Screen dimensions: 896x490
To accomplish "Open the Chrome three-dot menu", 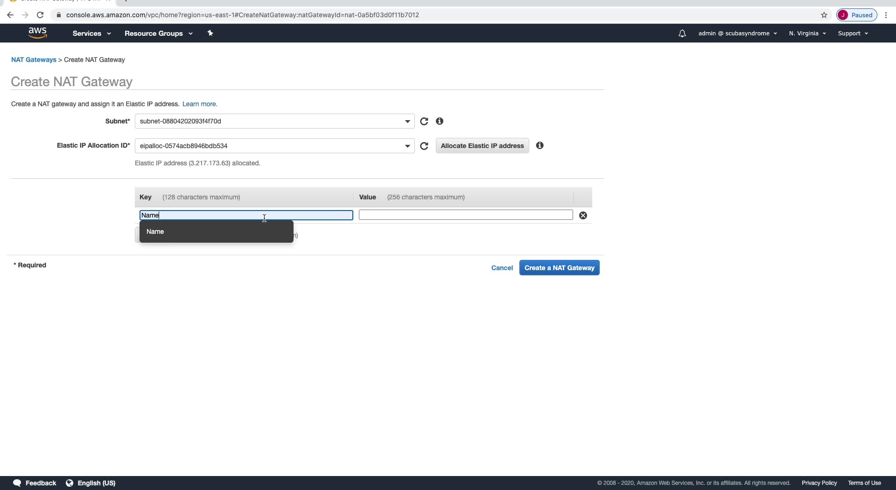I will tap(886, 15).
